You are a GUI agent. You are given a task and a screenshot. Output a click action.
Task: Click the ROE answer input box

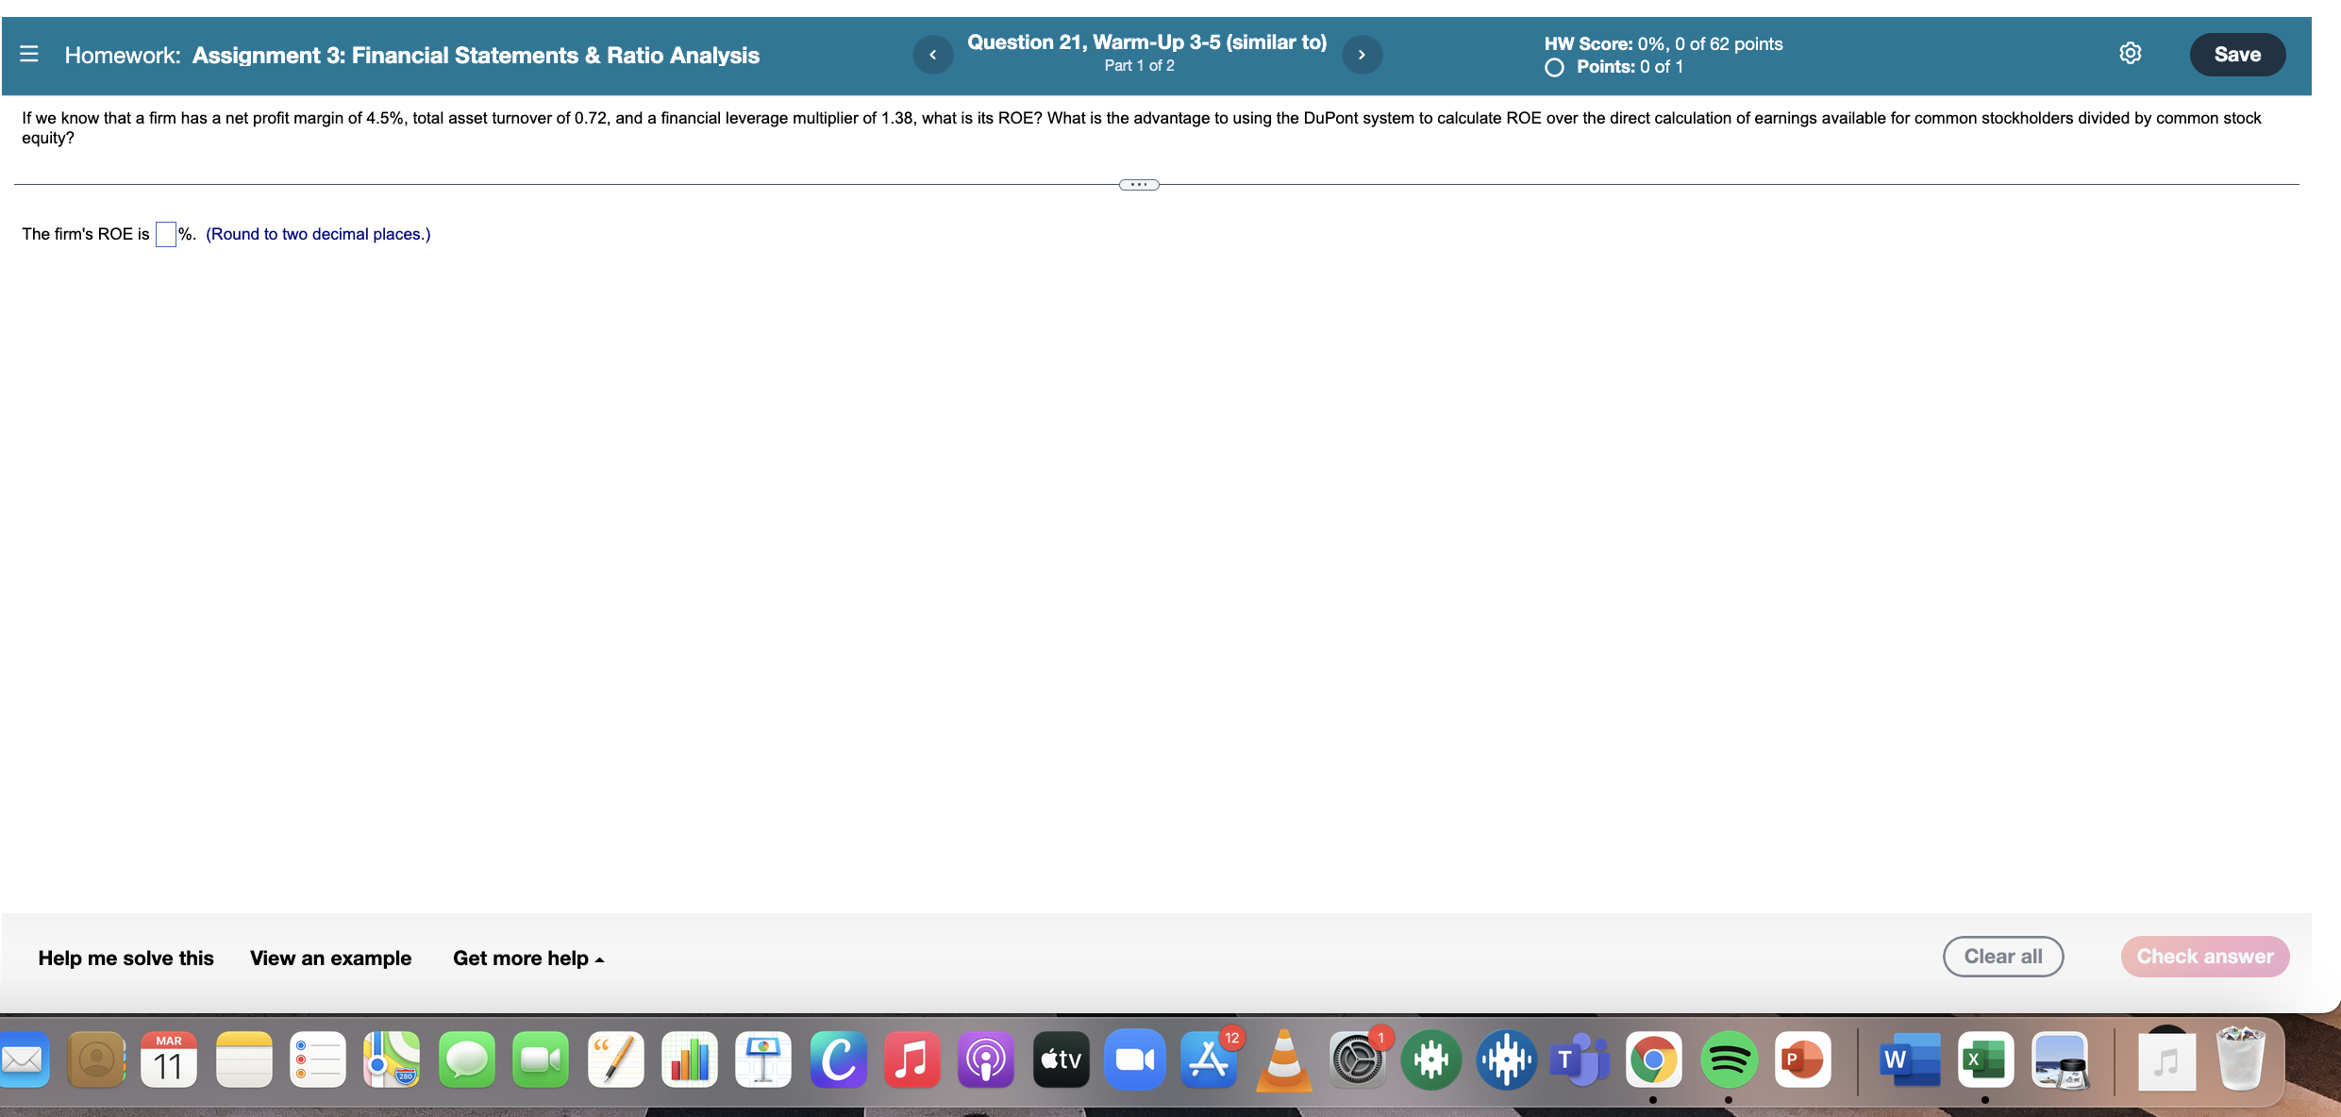pyautogui.click(x=165, y=234)
